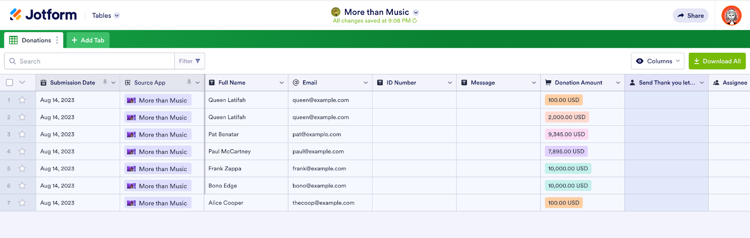The width and height of the screenshot is (750, 238).
Task: Click the Download All button
Action: [x=717, y=61]
